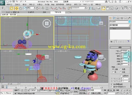Viewport: 132px width, 95px height.
Task: Select the bottom-right smoothing radio option
Action: click(x=120, y=72)
